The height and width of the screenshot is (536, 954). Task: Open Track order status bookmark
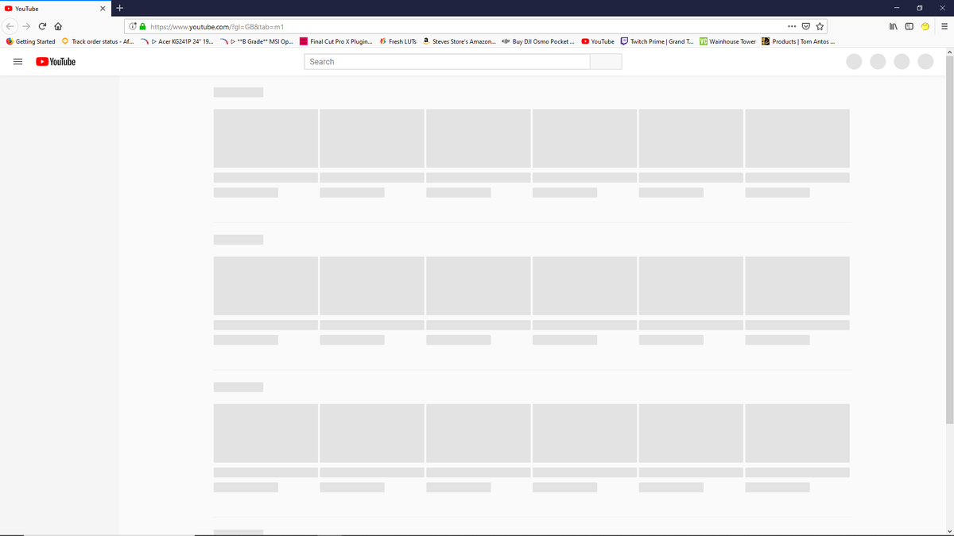(98, 41)
